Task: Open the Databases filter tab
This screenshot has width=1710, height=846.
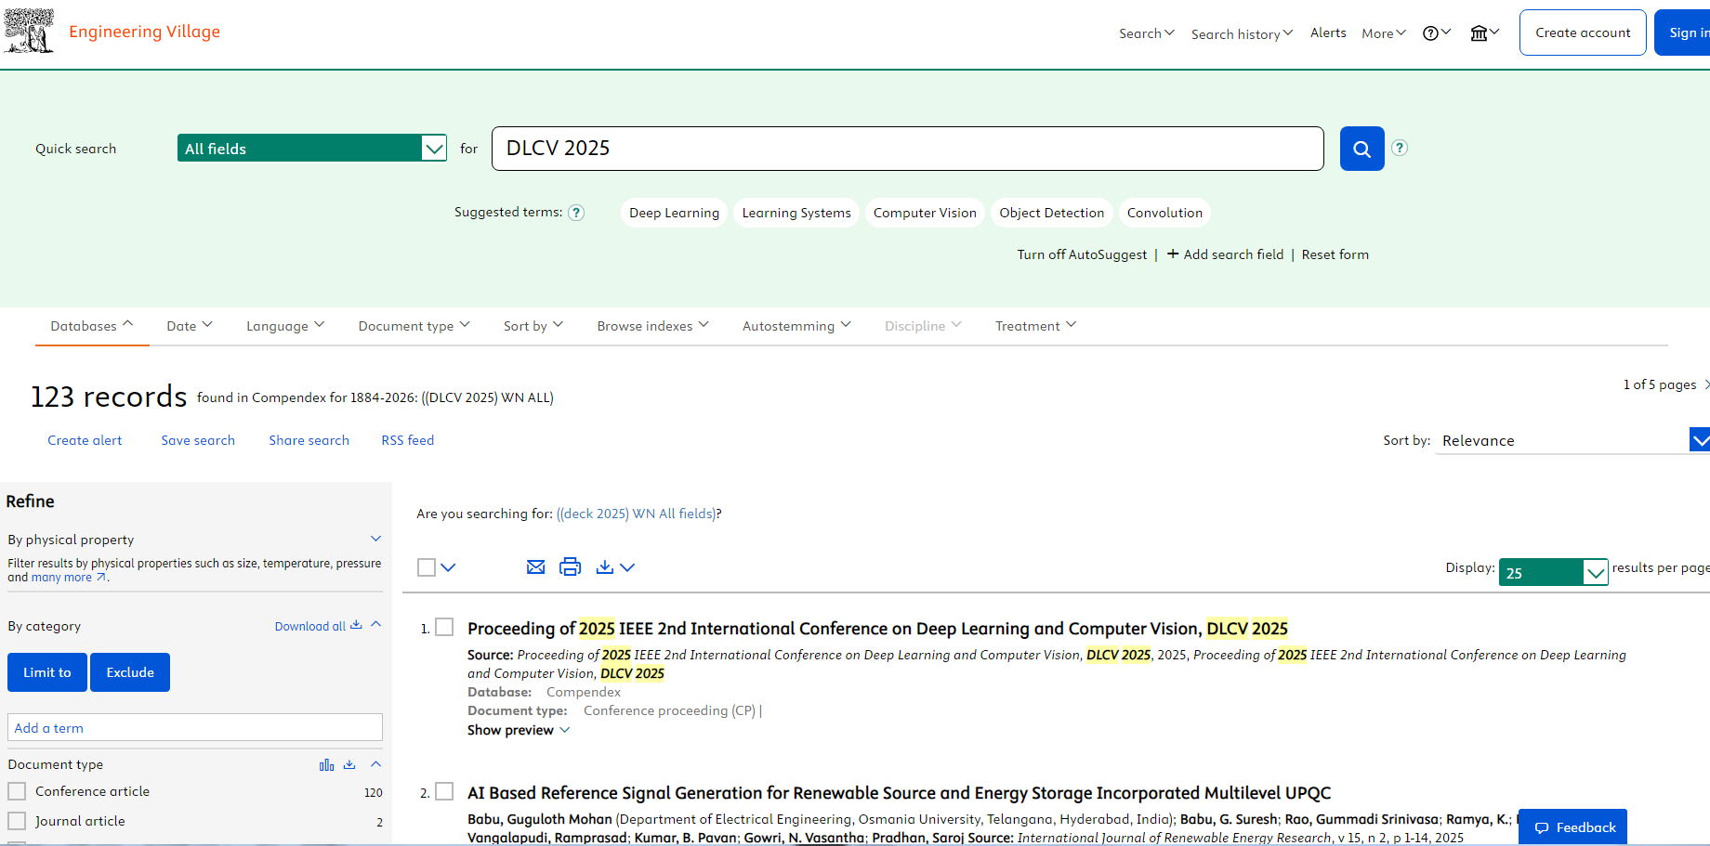Action: pos(92,326)
